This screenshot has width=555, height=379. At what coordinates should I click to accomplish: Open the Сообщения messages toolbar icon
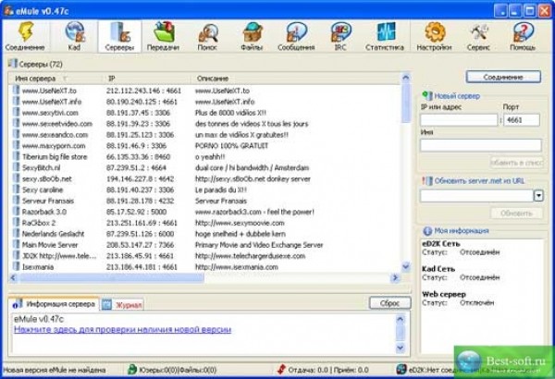click(x=298, y=36)
